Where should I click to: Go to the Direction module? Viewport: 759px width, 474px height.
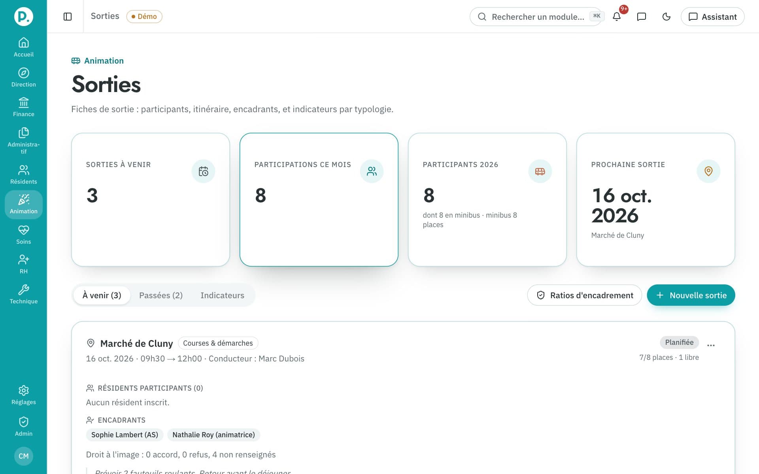(23, 77)
